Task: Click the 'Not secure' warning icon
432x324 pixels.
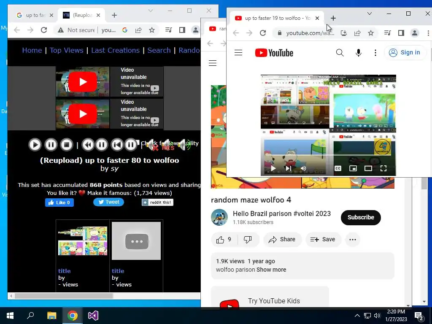Action: (x=61, y=30)
